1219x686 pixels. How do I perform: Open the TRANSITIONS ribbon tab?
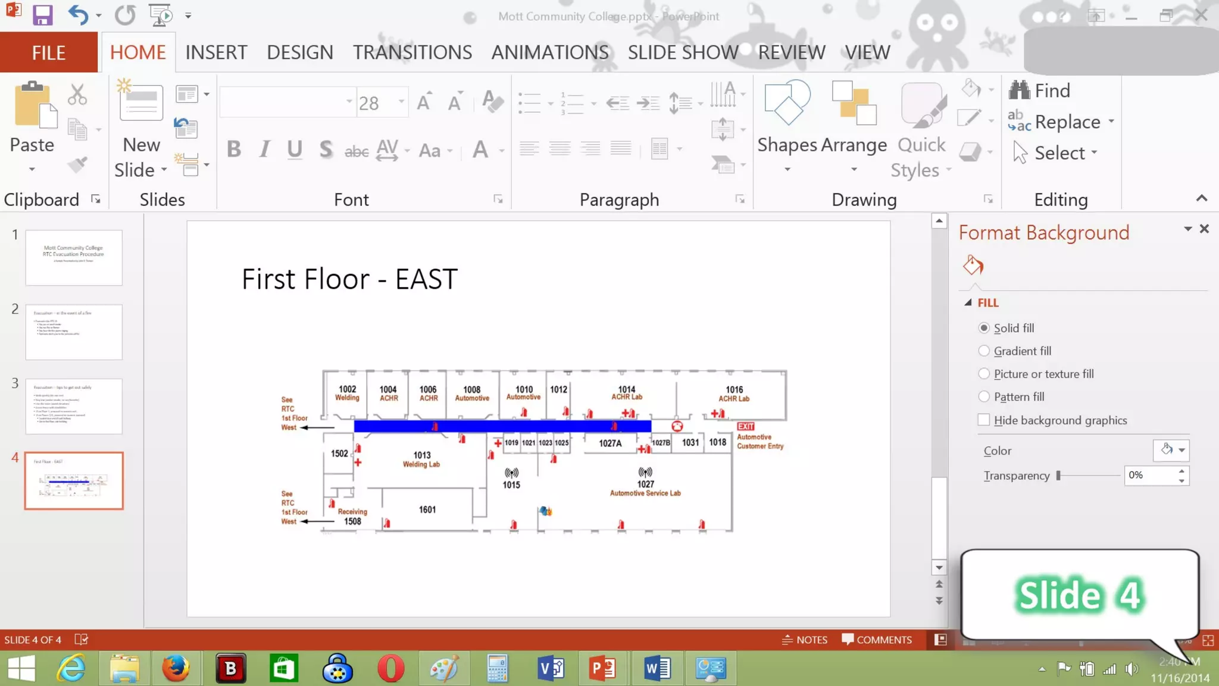[x=412, y=52]
